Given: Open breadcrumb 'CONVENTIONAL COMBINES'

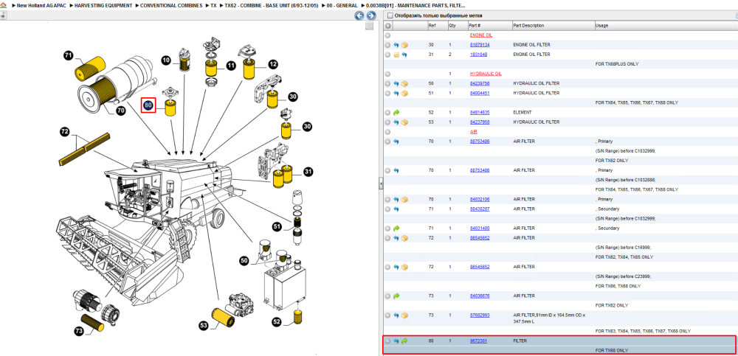Looking at the screenshot, I should (x=171, y=6).
